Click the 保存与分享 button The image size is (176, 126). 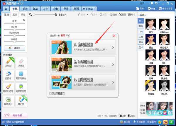(165, 9)
